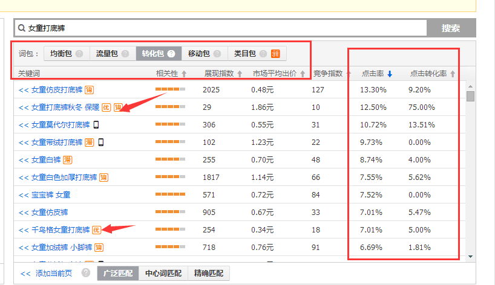The width and height of the screenshot is (495, 285).
Task: Sort by 相关性 arrow
Action: 184,74
